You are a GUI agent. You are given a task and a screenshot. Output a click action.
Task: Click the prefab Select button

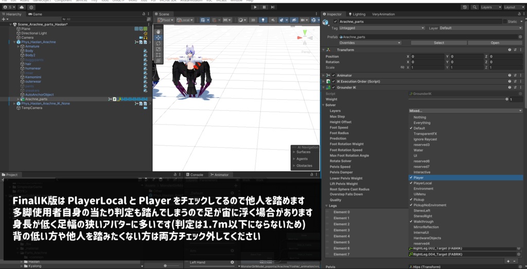pyautogui.click(x=438, y=43)
